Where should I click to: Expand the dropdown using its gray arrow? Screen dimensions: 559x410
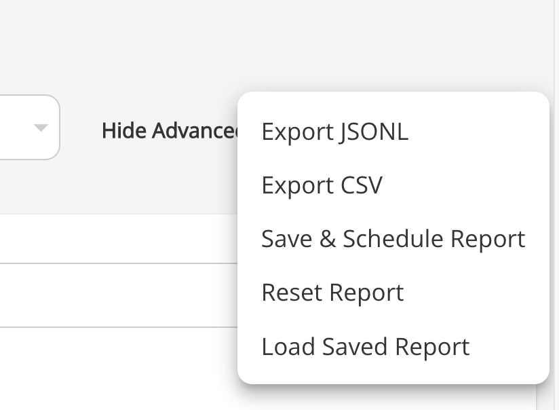point(41,128)
